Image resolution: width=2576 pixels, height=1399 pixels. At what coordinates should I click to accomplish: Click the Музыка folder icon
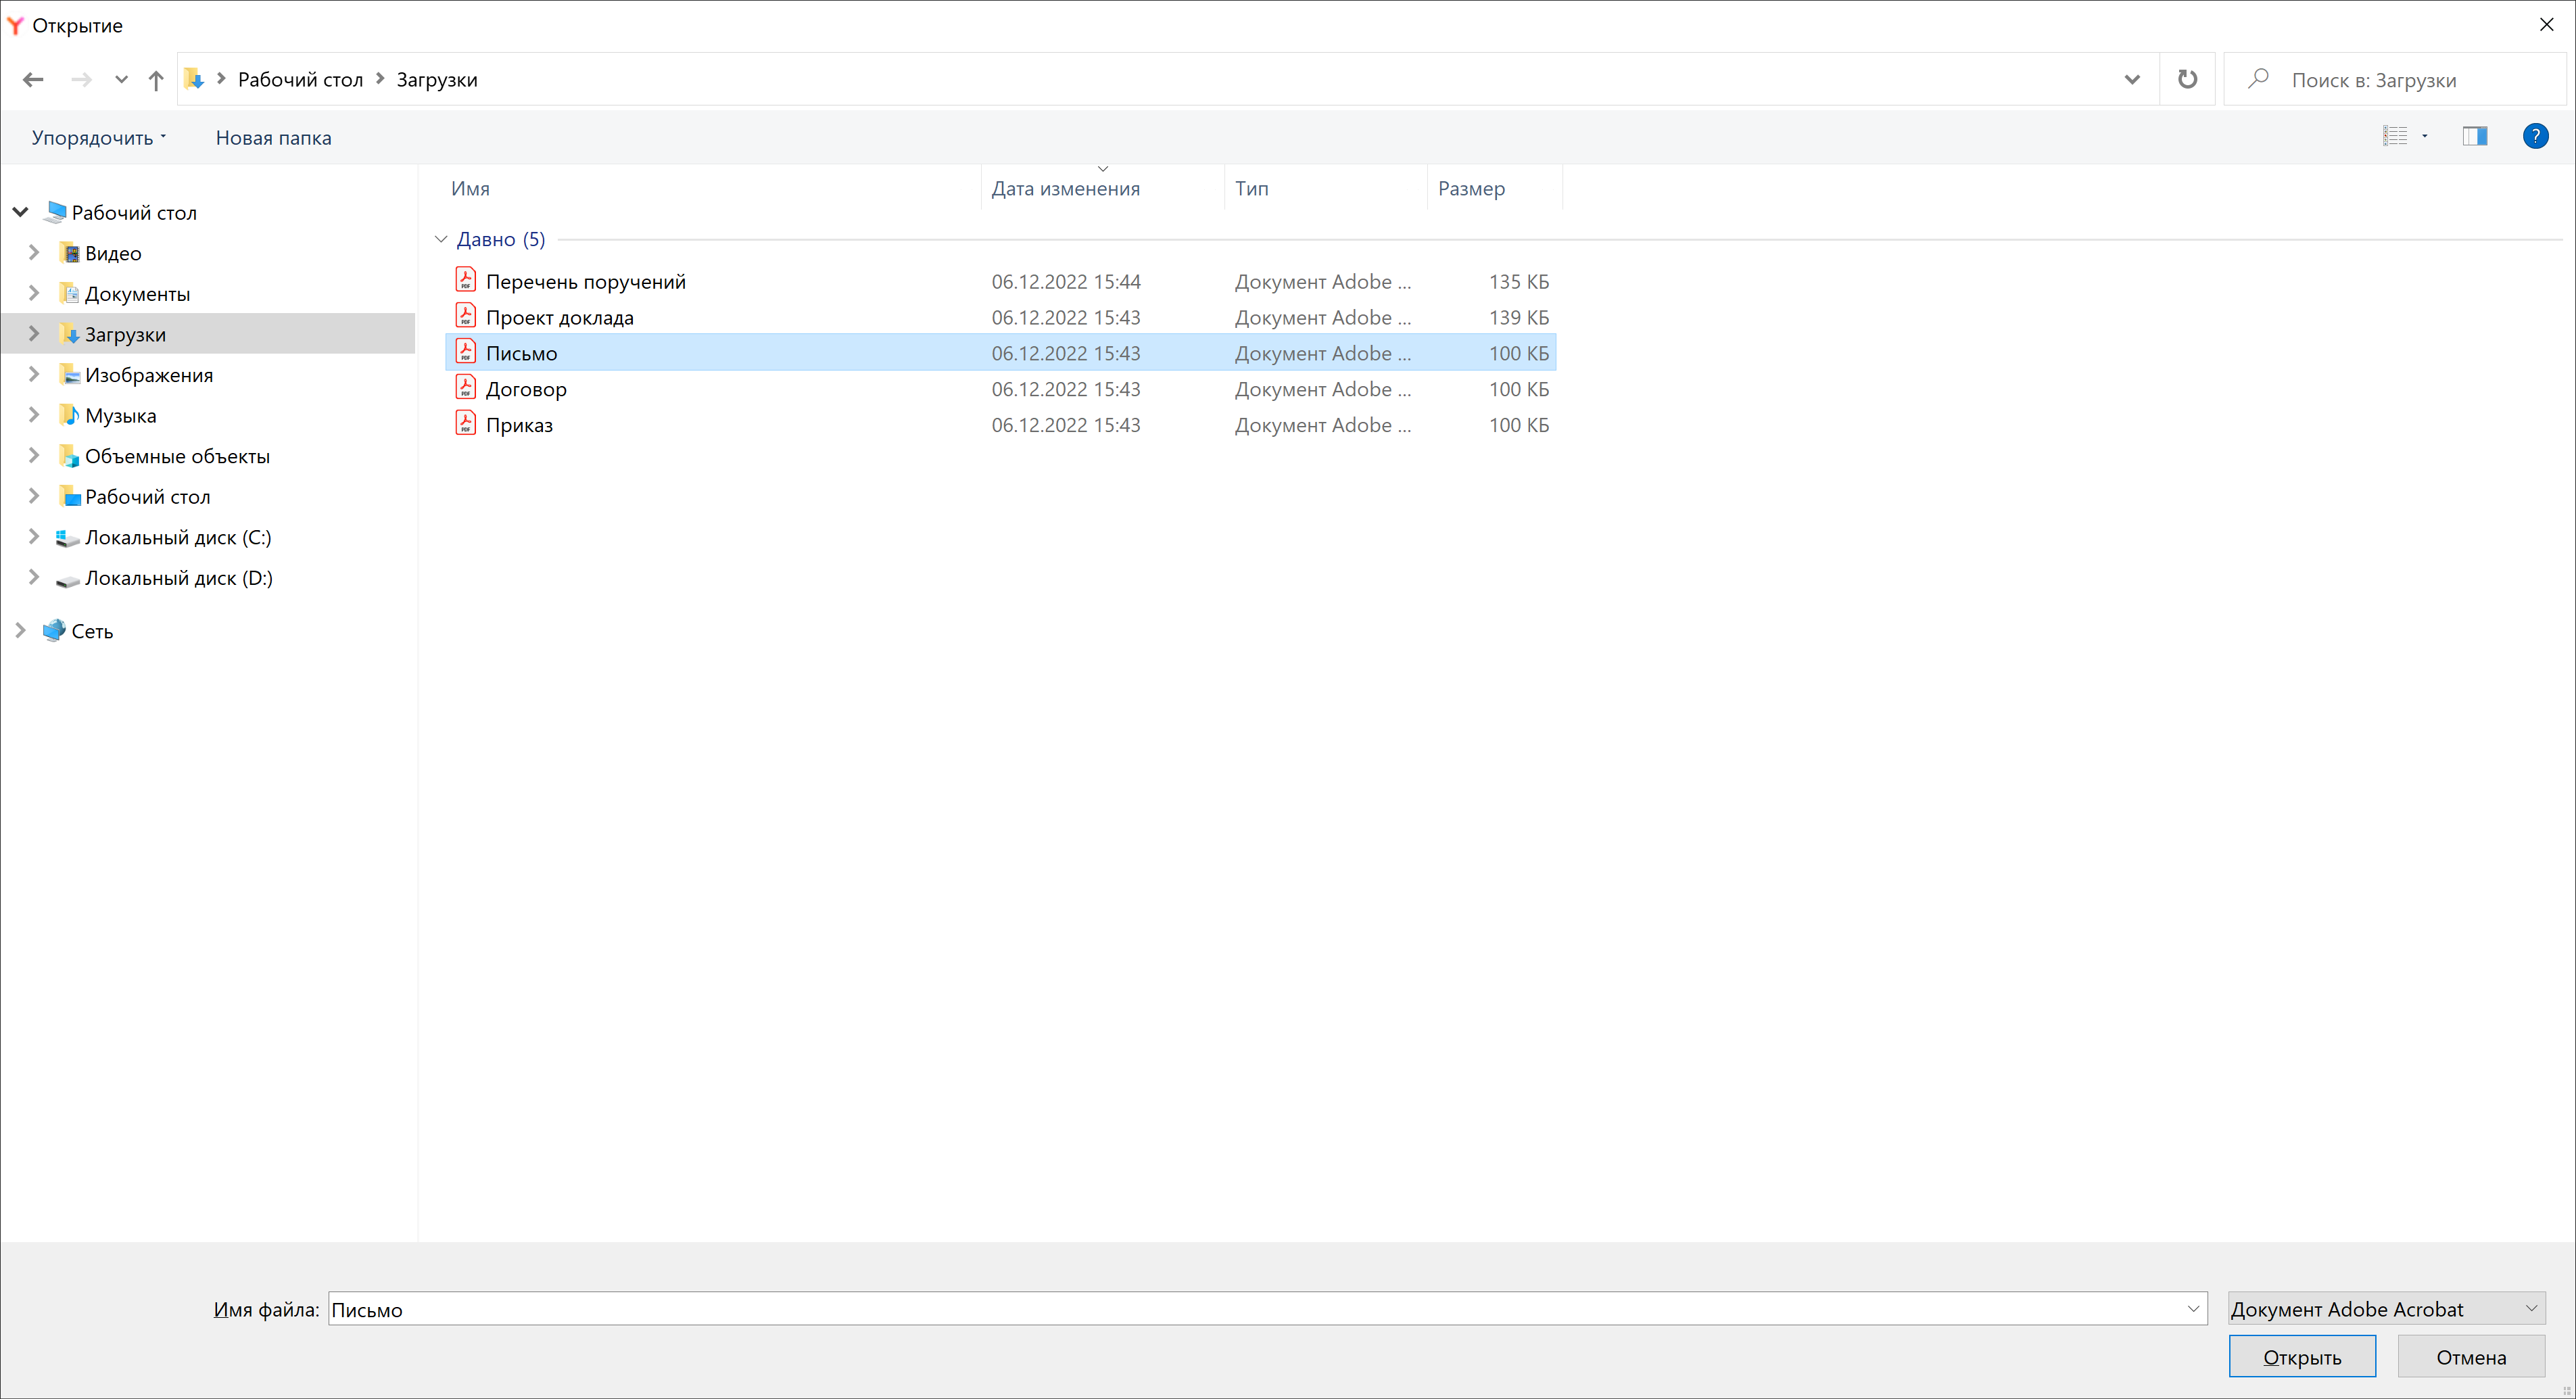[69, 415]
